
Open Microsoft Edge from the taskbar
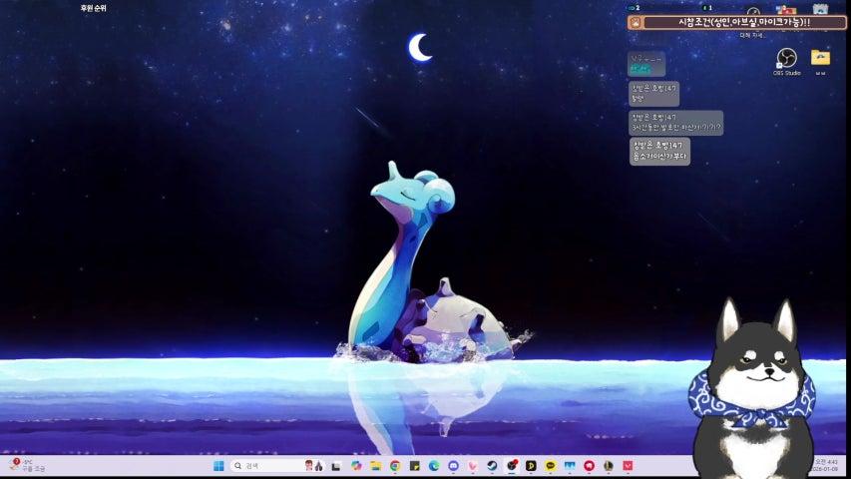click(434, 466)
